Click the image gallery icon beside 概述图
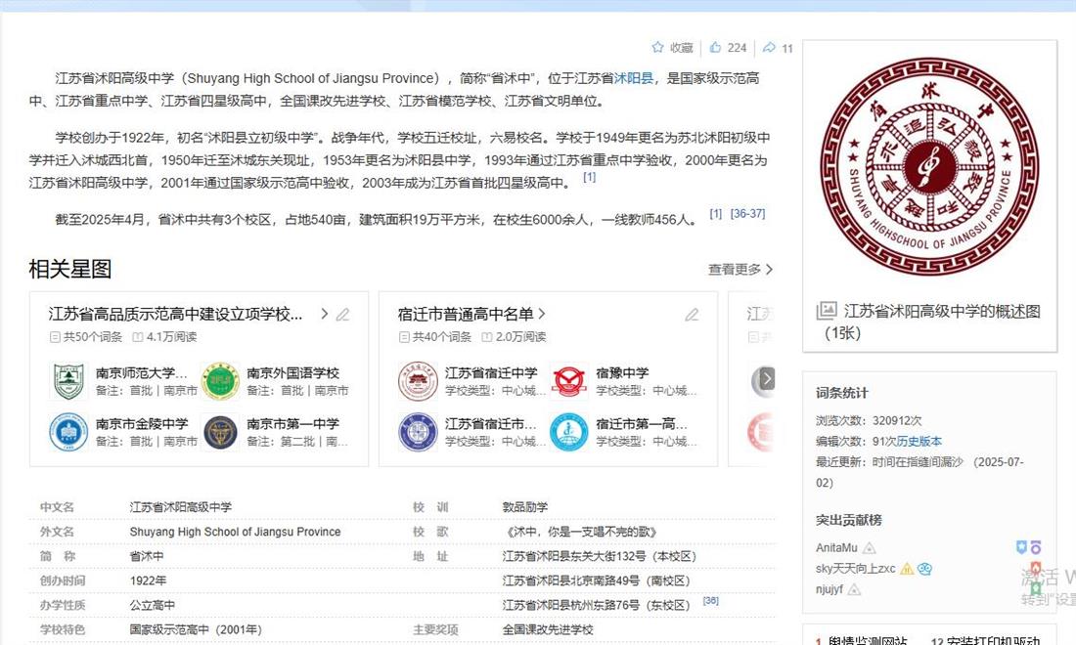 (827, 311)
